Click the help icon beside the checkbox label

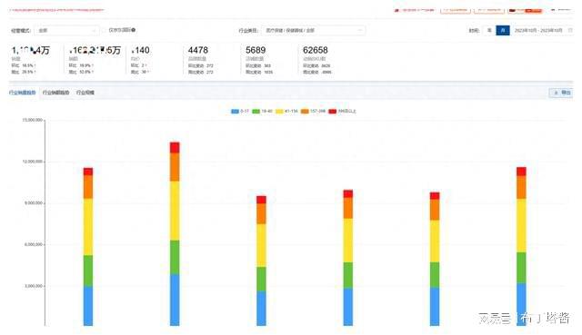click(x=134, y=30)
